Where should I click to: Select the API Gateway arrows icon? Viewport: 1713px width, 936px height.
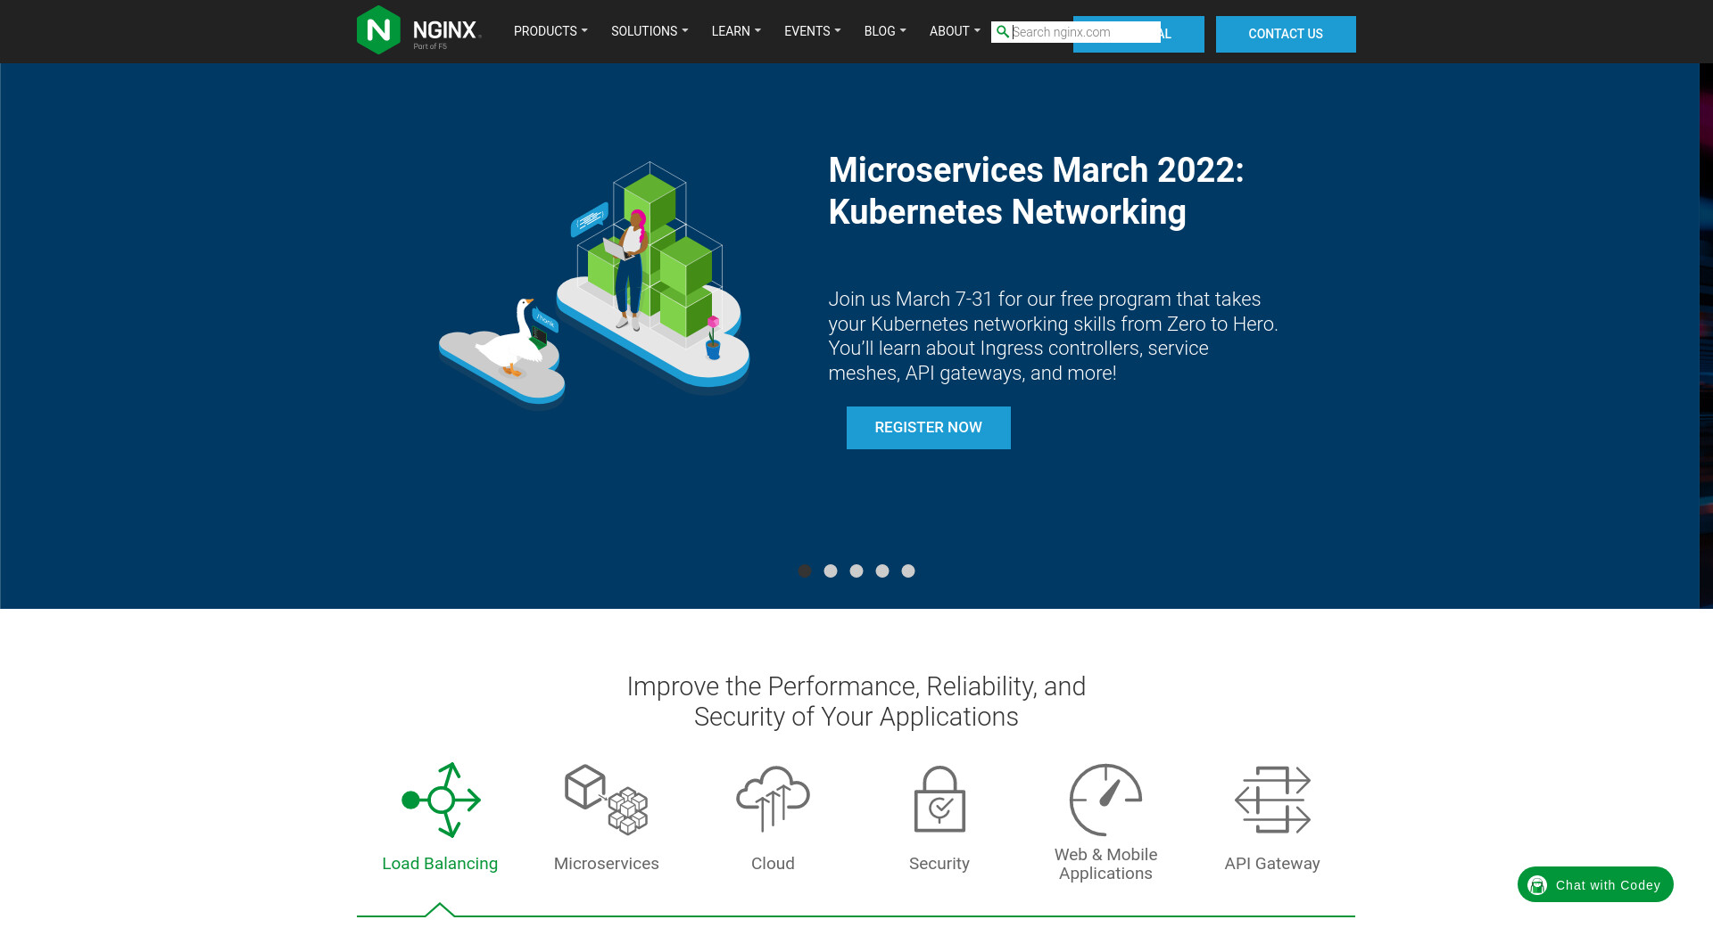click(1272, 800)
